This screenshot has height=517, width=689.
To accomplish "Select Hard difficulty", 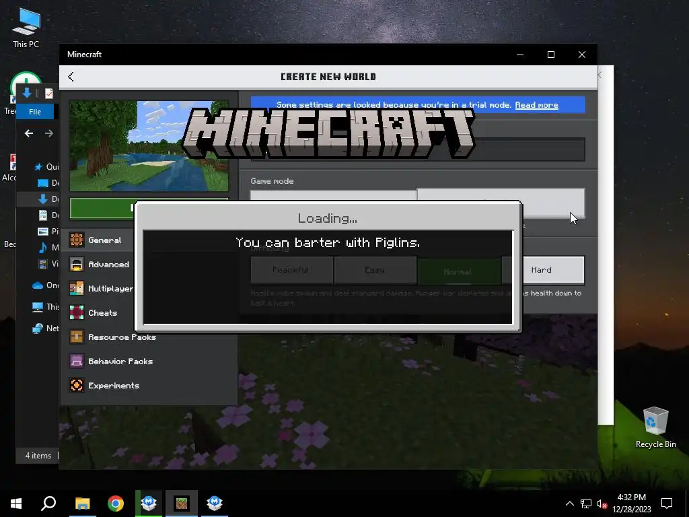I will [x=543, y=270].
